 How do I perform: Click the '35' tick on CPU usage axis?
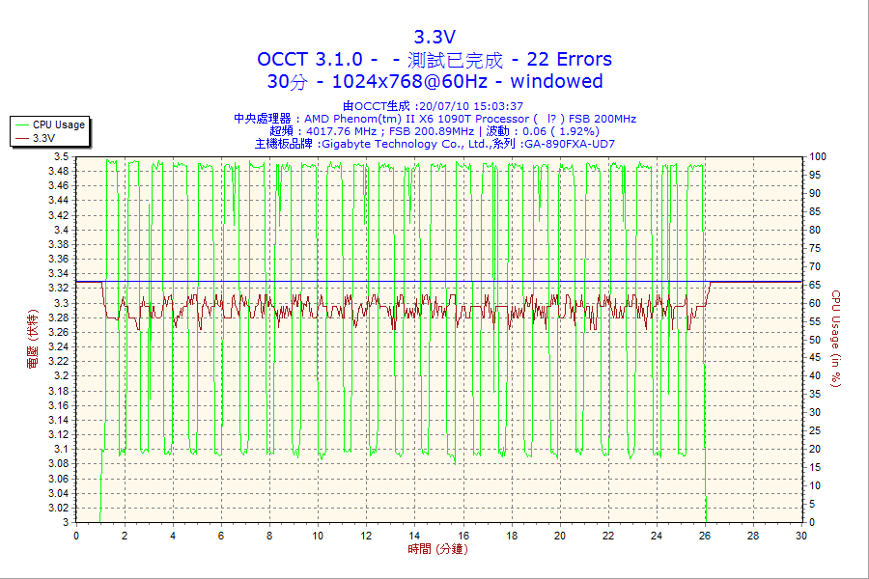coord(815,395)
